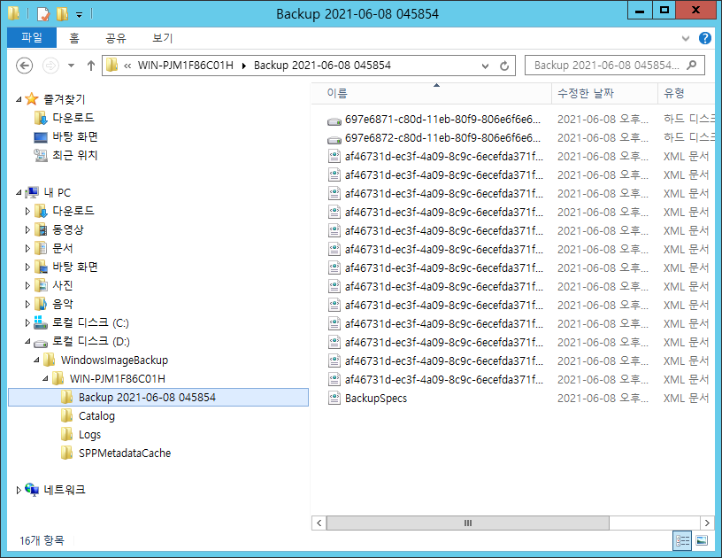Switch to large icons view layout
This screenshot has height=558, width=722.
tap(702, 540)
